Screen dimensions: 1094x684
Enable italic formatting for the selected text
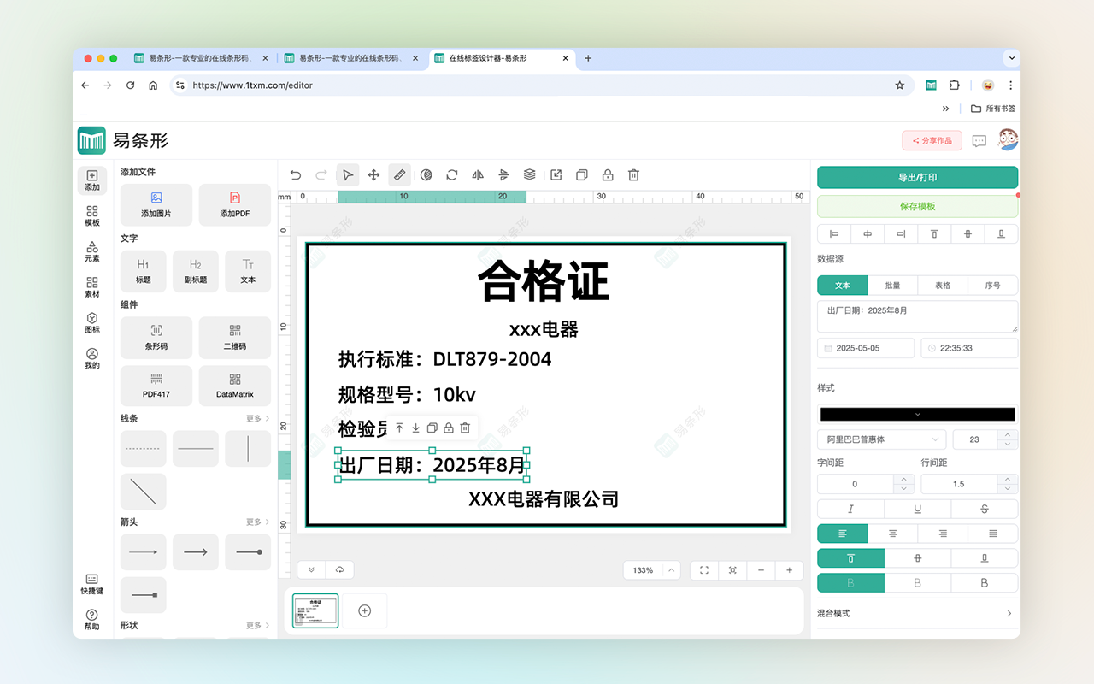tap(850, 509)
